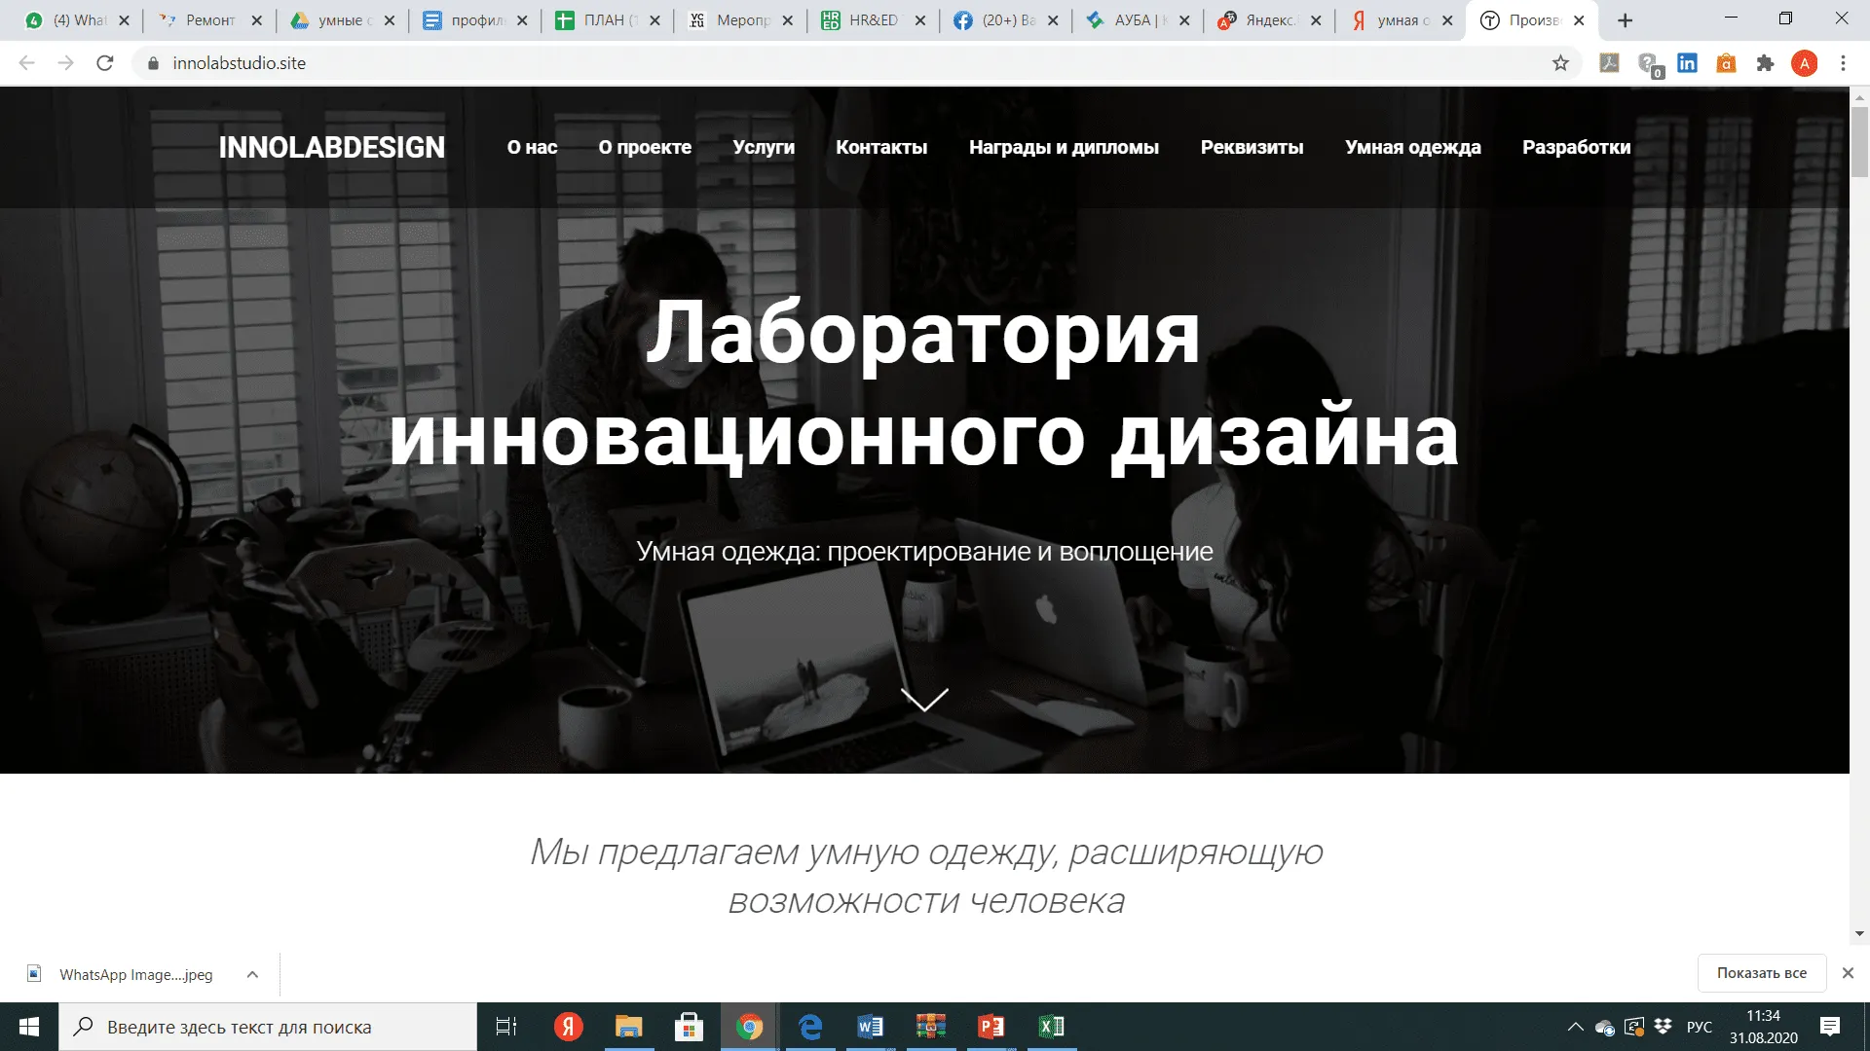This screenshot has height=1051, width=1870.
Task: Click the Показать все button
Action: pyautogui.click(x=1761, y=973)
